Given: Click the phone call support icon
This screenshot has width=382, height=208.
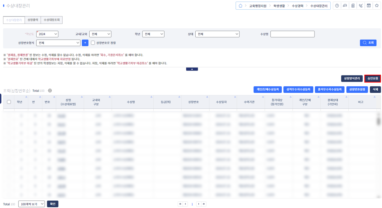Looking at the screenshot, I should (x=361, y=6).
